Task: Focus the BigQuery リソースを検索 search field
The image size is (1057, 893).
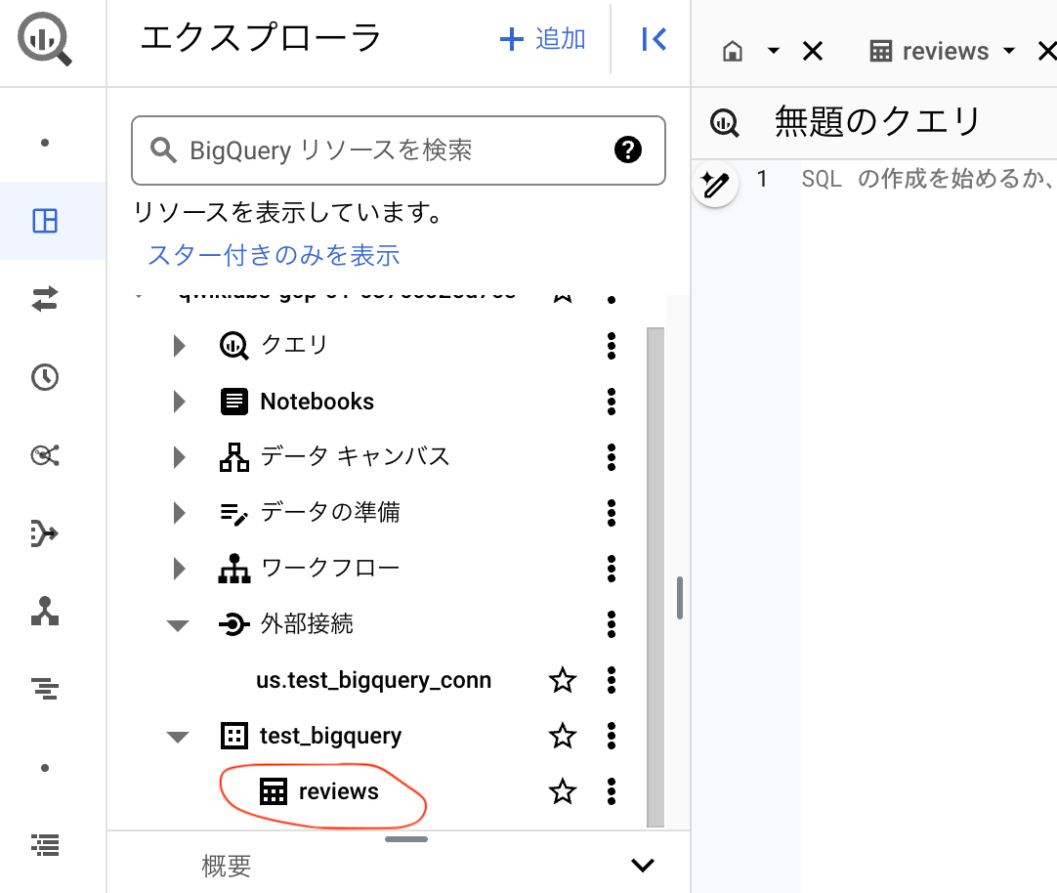Action: (399, 150)
